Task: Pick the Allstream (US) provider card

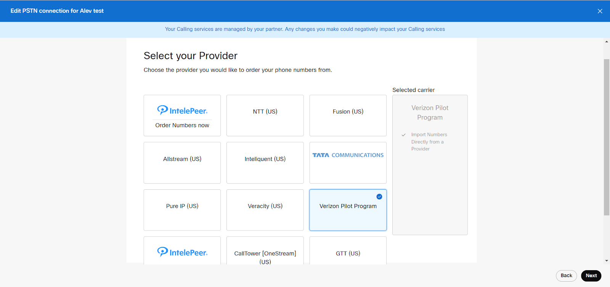Action: point(182,163)
